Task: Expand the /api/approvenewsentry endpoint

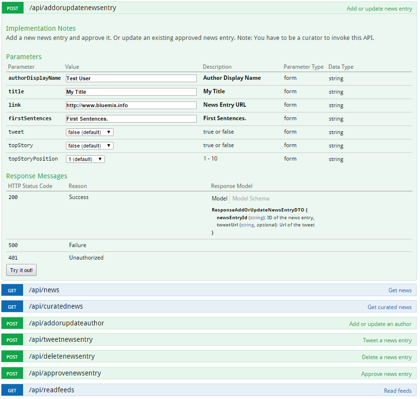Action: [x=65, y=374]
